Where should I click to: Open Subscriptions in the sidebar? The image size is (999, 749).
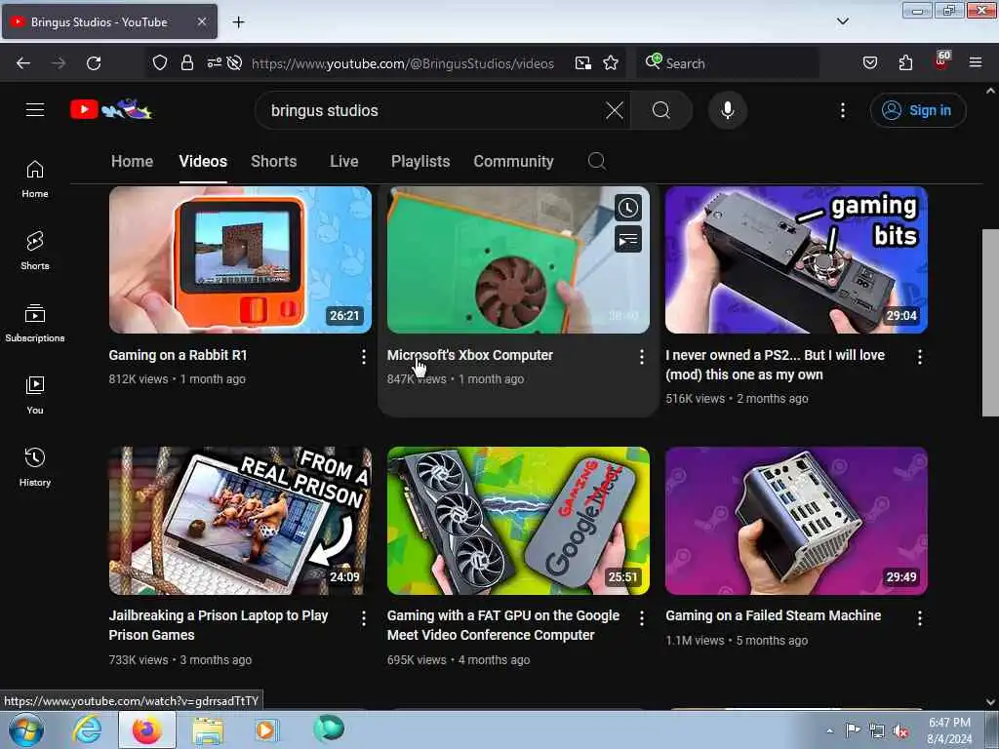click(x=35, y=323)
